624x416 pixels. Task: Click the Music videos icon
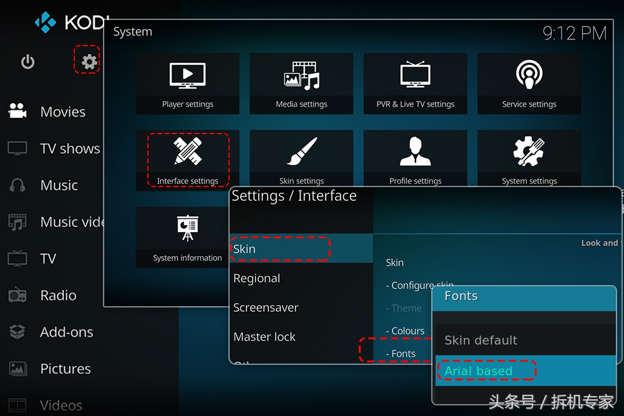17,222
